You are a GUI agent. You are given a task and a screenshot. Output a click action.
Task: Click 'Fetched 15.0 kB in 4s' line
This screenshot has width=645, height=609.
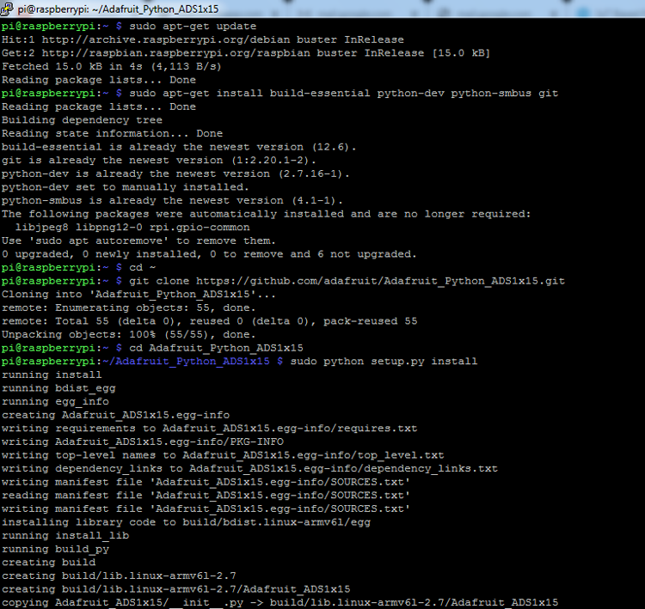click(x=112, y=67)
